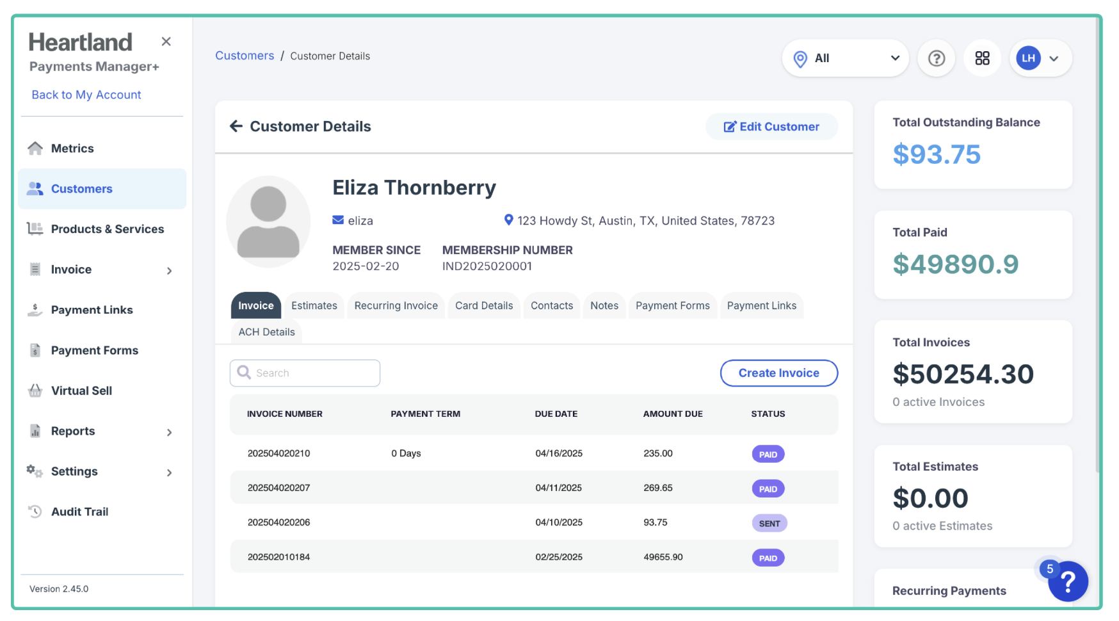Click the back arrow beside Customer Details
This screenshot has width=1119, height=621.
(x=236, y=127)
